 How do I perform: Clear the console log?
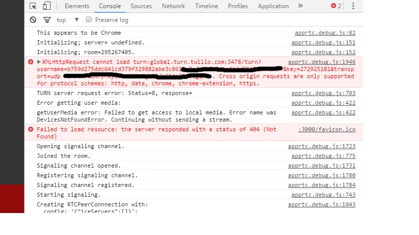pos(33,20)
